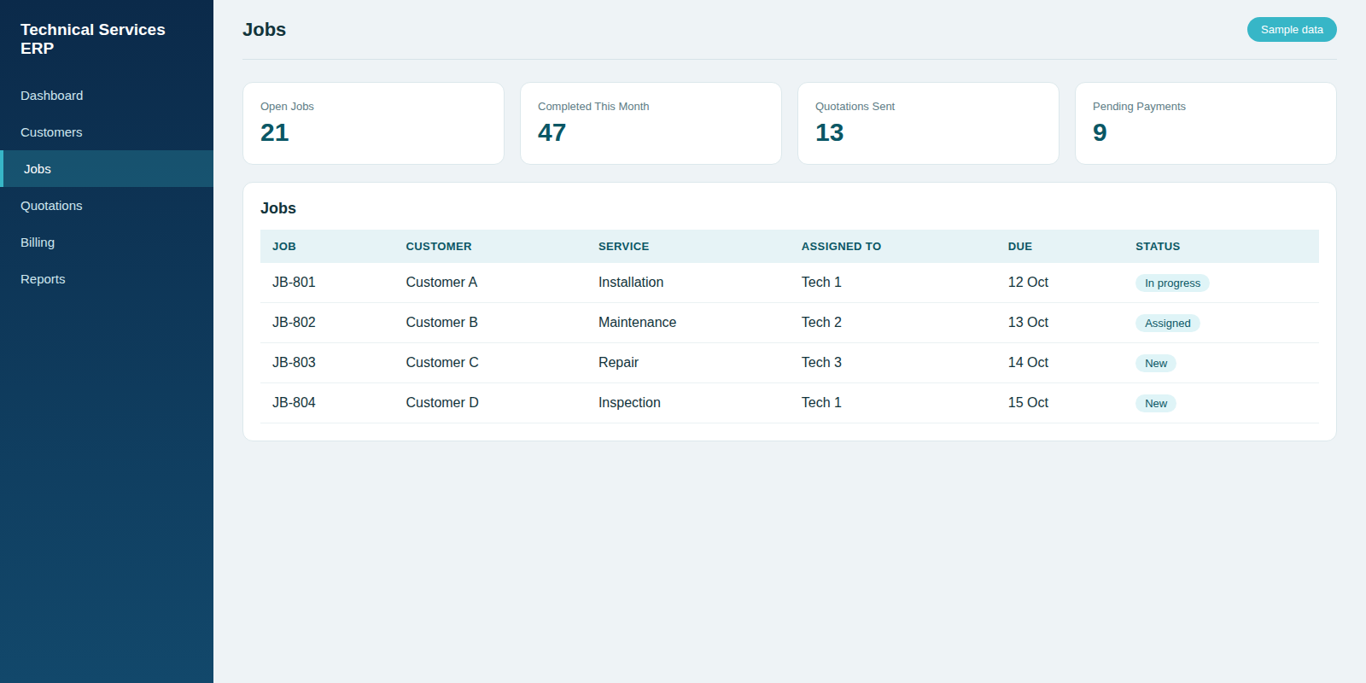Click the Customer B cell
Screen dimensions: 1366x683
442,323
